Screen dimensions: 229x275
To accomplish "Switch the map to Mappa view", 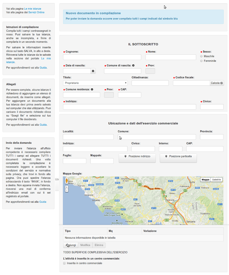I will tap(205, 180).
